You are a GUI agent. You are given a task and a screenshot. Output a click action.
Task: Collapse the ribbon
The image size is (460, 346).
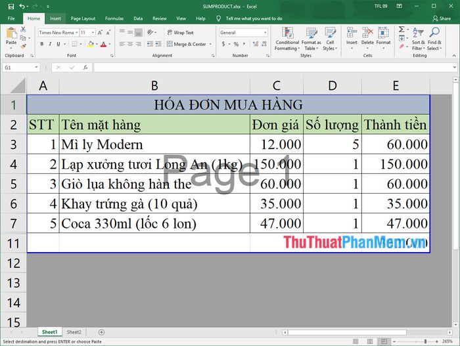pyautogui.click(x=454, y=55)
